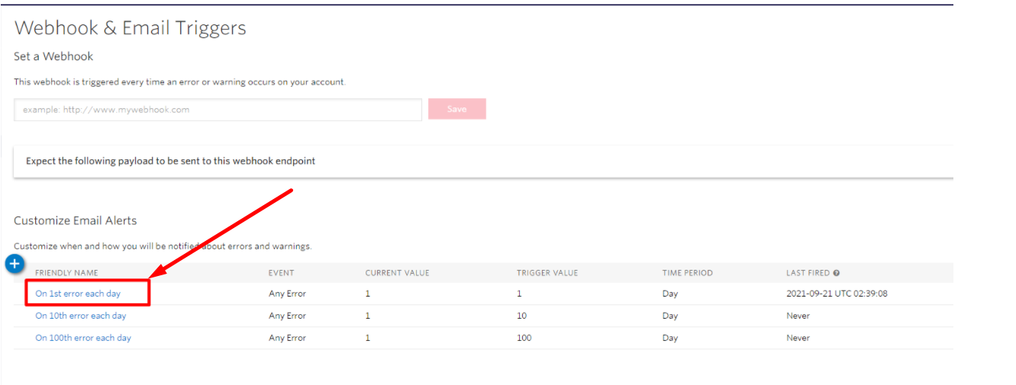1016x385 pixels.
Task: Select the CURRENT VALUE column header
Action: point(397,273)
